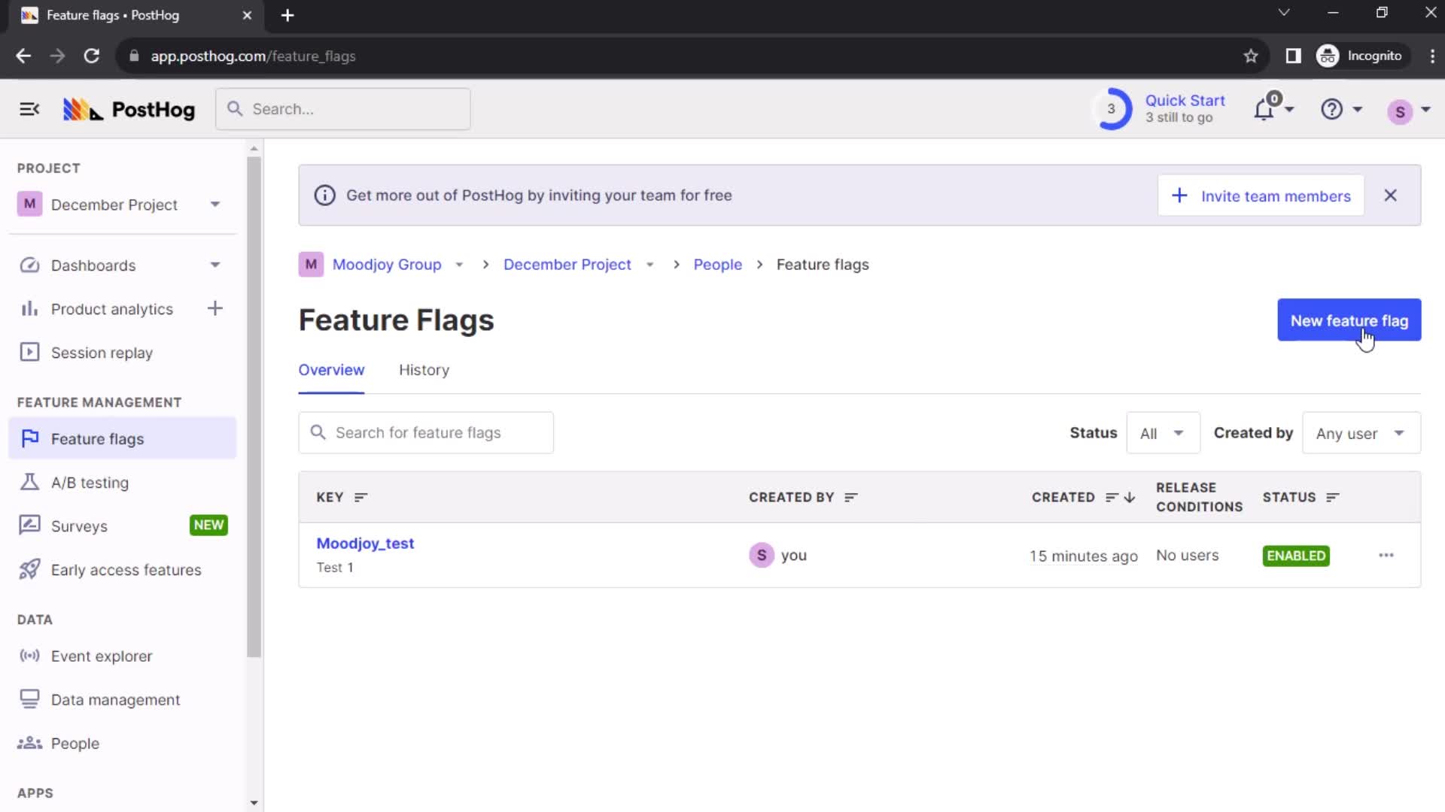Click the People group icon in sidebar

(x=29, y=743)
